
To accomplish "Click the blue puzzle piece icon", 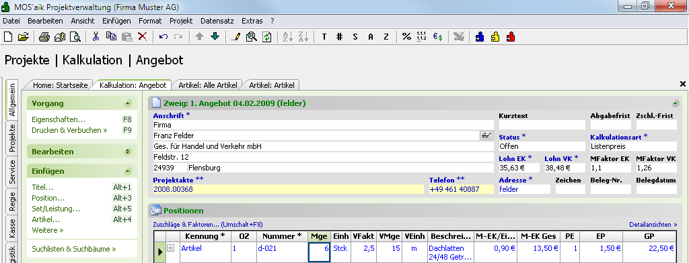I will 480,37.
